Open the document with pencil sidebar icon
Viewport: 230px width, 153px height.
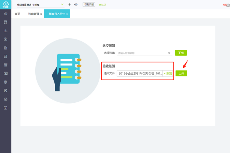tap(6, 91)
